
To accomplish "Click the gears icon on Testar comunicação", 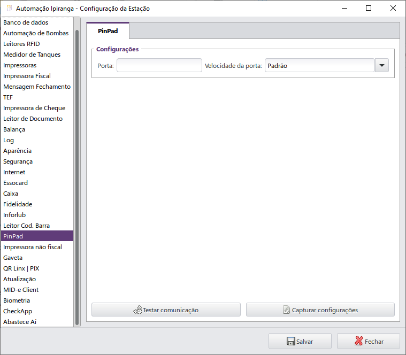I will pos(137,310).
